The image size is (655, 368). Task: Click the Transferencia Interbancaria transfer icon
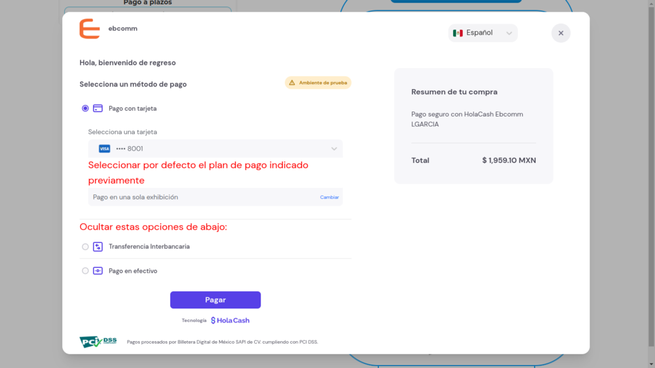(x=98, y=247)
